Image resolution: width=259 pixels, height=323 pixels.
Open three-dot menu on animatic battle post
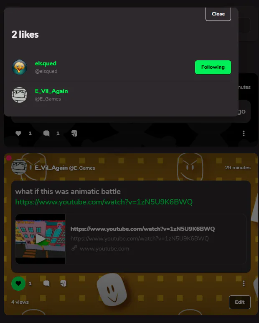(x=244, y=284)
